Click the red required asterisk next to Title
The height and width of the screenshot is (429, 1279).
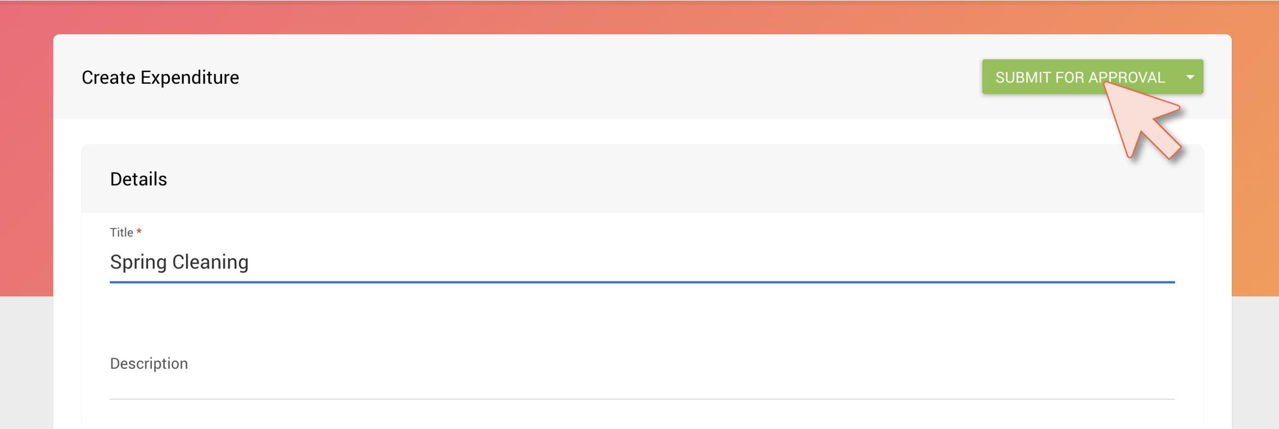pos(139,231)
